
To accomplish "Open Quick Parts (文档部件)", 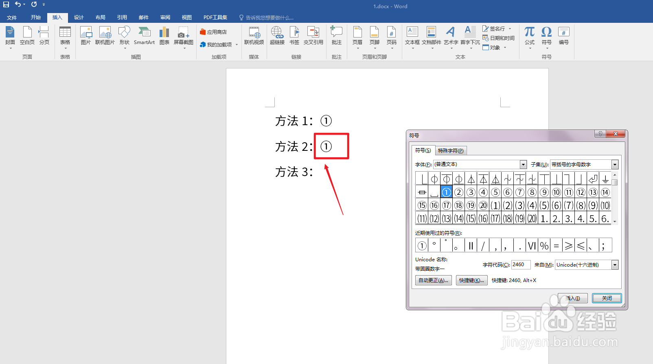I will (x=432, y=38).
